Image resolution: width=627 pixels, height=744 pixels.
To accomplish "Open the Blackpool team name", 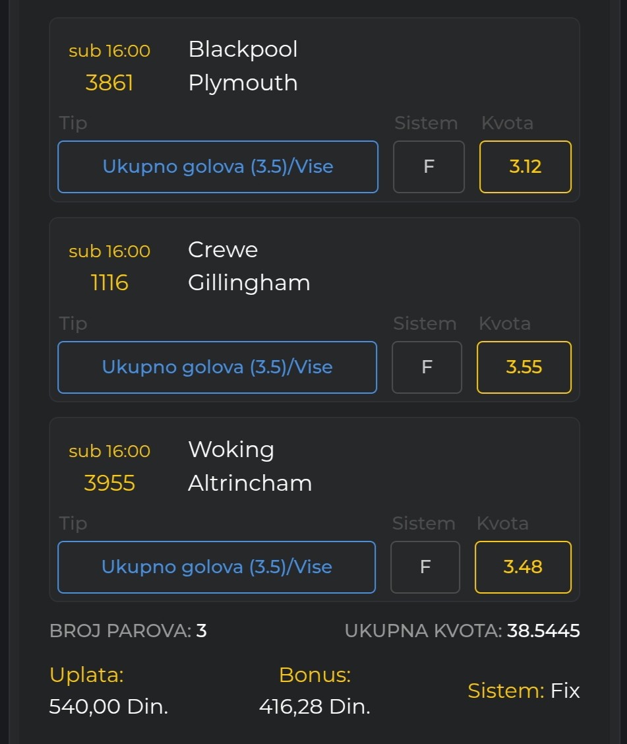I will point(243,49).
